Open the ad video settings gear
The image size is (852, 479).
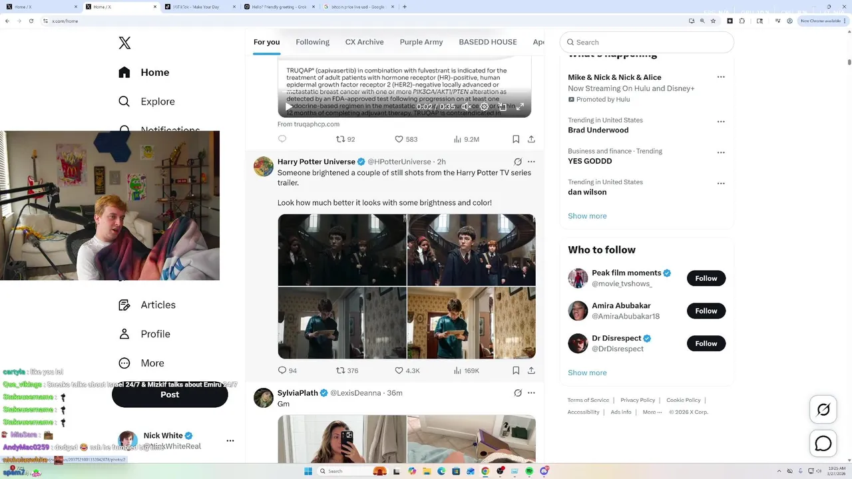point(485,106)
